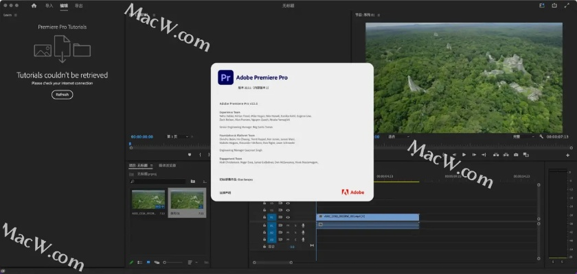Toggle V1 track output eye icon
The height and width of the screenshot is (274, 577).
288,217
